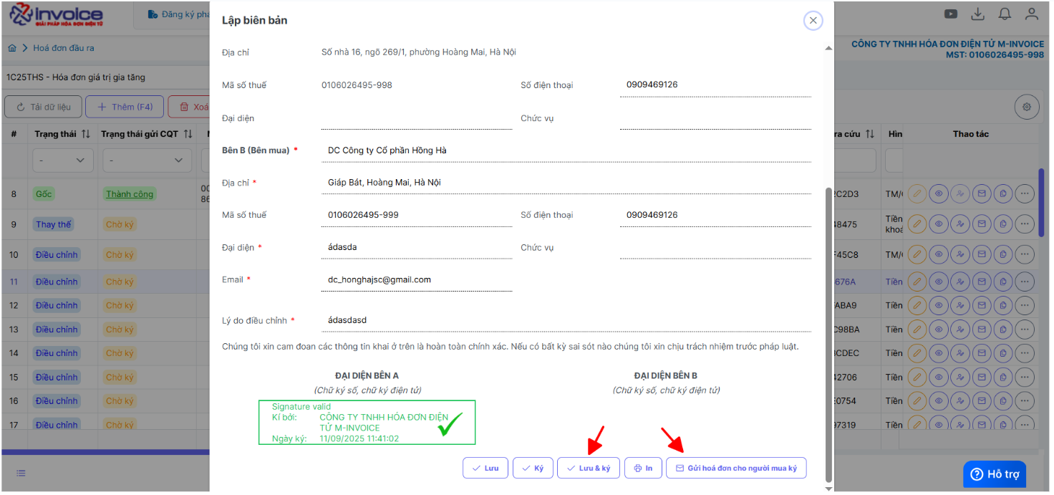Expand the Trạng thái filter dropdown

[x=62, y=160]
